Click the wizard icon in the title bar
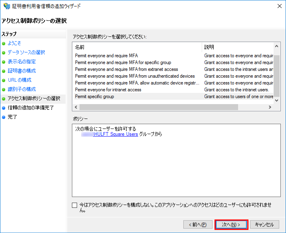Viewport: 286px width, 233px height. click(6, 6)
